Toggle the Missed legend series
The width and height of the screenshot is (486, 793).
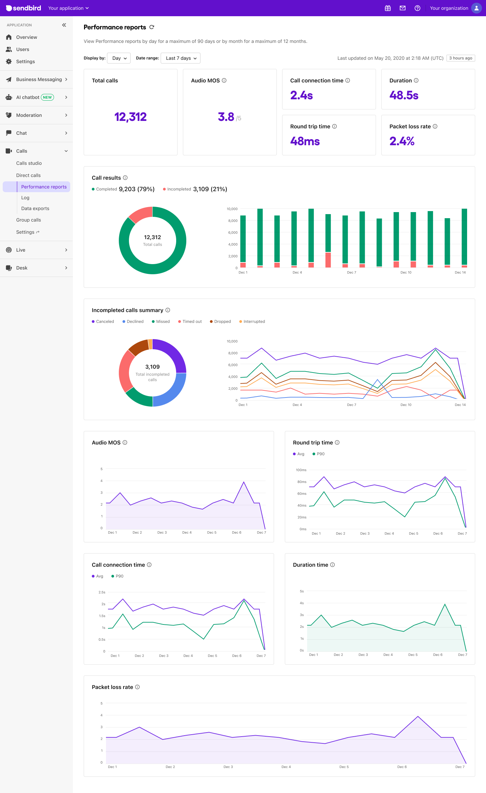(161, 322)
